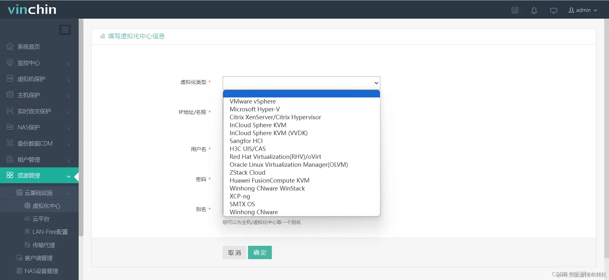Click the 确定 confirm button
This screenshot has width=609, height=280.
click(260, 252)
